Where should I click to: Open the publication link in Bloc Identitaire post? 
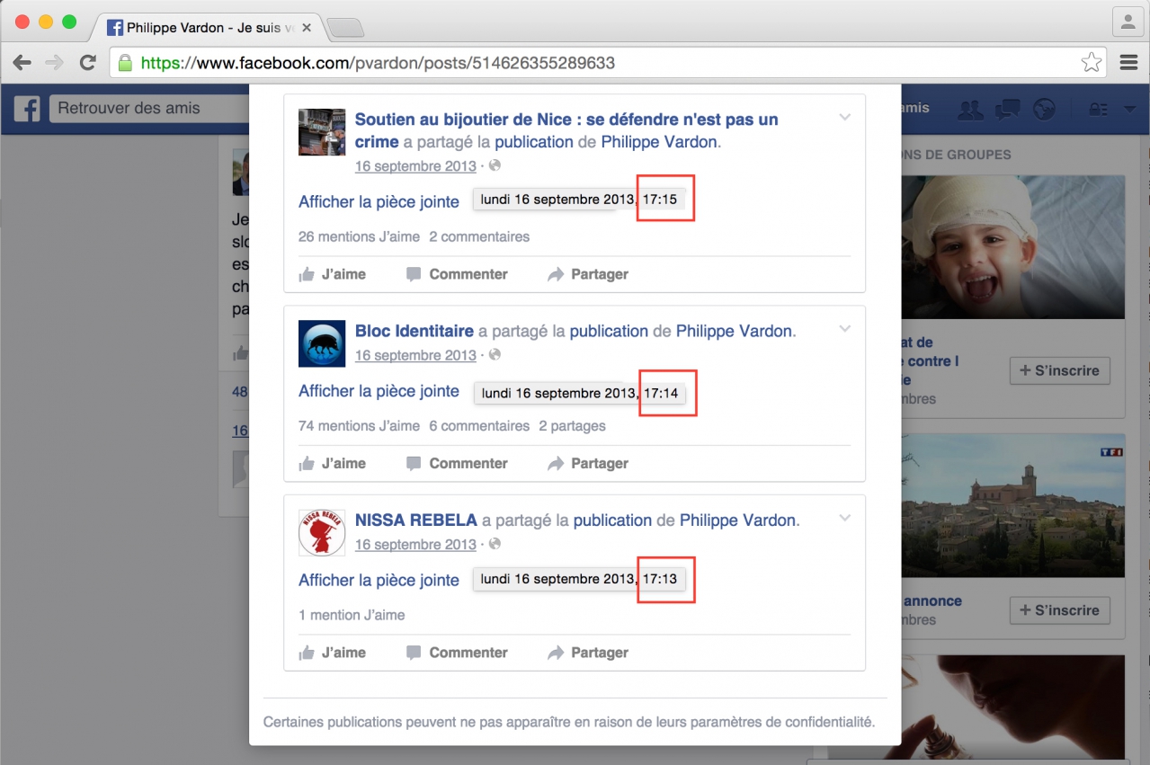click(x=609, y=331)
